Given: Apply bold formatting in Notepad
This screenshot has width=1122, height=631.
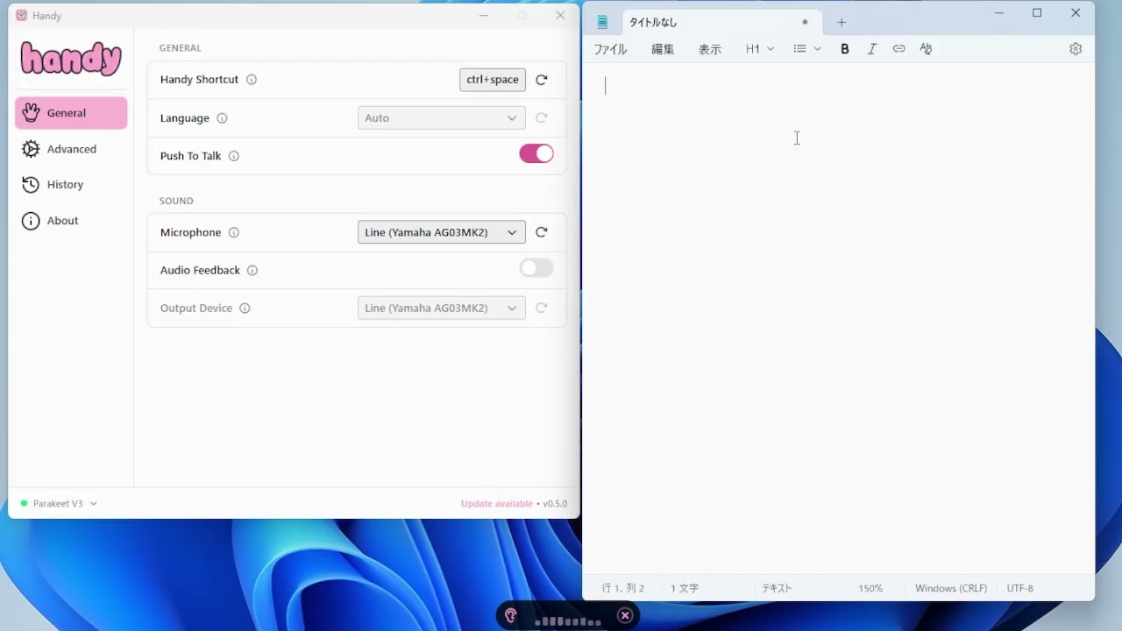Looking at the screenshot, I should pos(845,49).
